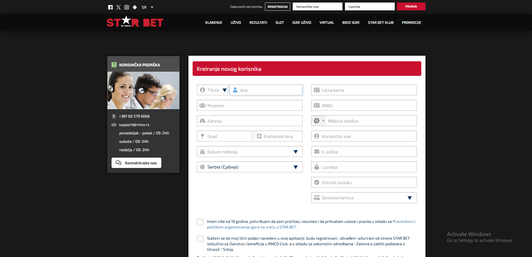
Task: Click the envelope icon in Poštanski broj field
Action: (x=259, y=136)
